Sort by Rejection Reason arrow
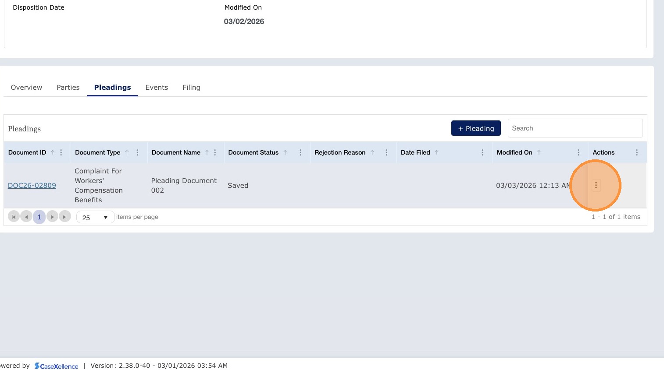The width and height of the screenshot is (664, 370). (372, 152)
